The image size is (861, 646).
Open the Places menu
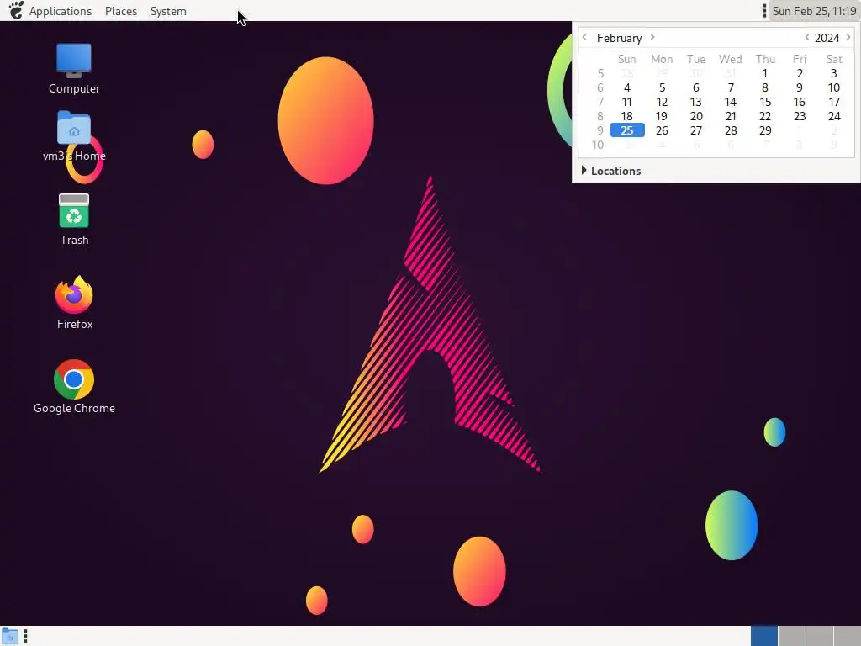click(x=121, y=11)
